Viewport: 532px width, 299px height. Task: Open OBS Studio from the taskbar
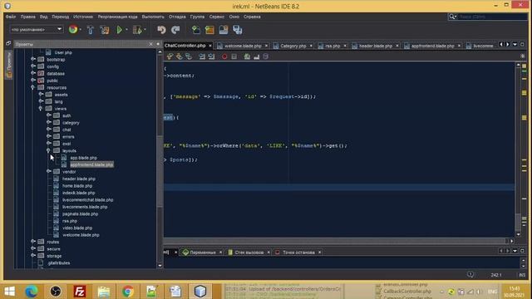pyautogui.click(x=56, y=292)
